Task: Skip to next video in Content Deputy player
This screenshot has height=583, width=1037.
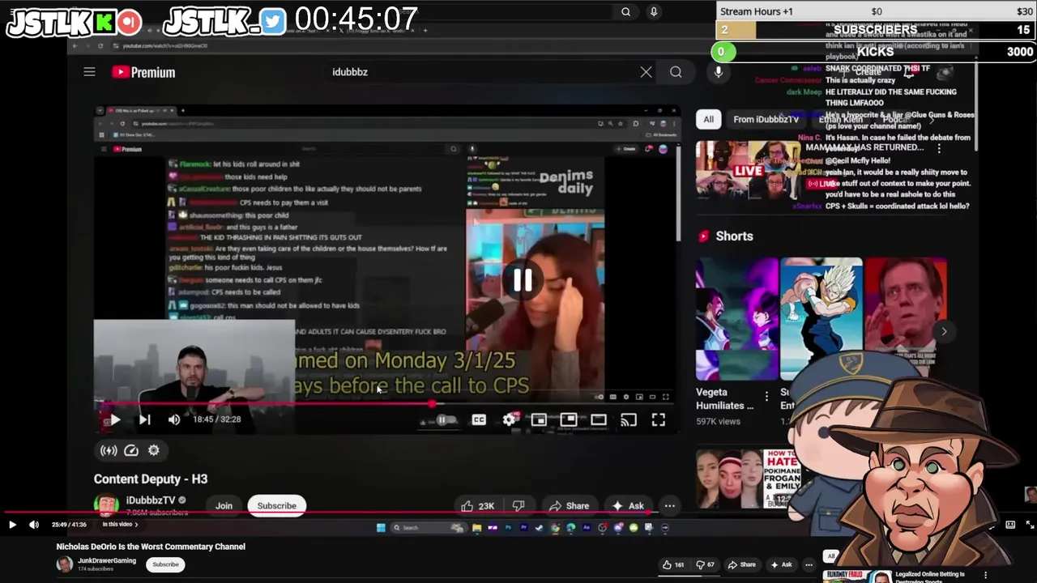Action: click(144, 419)
